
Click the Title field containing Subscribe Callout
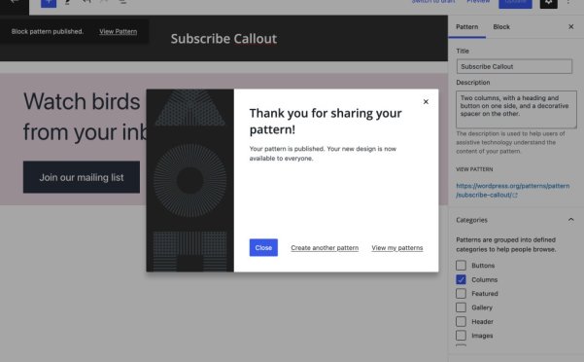coord(514,66)
